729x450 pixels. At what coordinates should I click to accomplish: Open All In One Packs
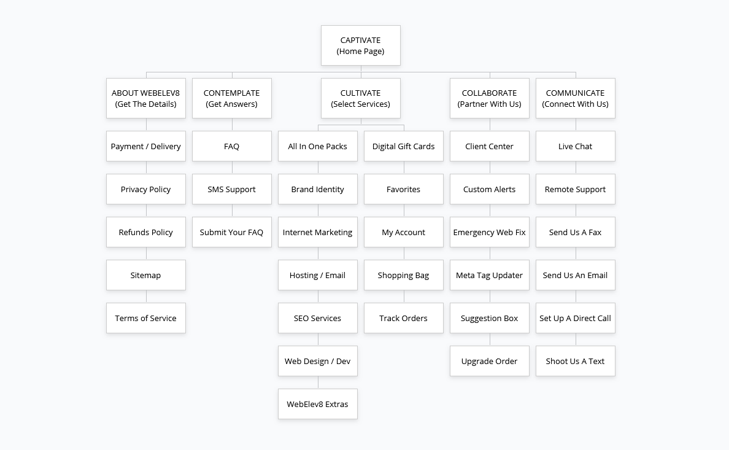tap(317, 146)
